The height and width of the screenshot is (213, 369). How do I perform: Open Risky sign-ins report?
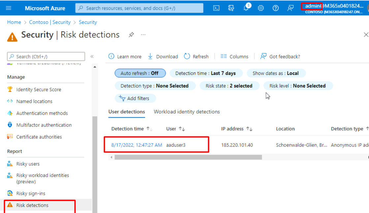(x=31, y=193)
